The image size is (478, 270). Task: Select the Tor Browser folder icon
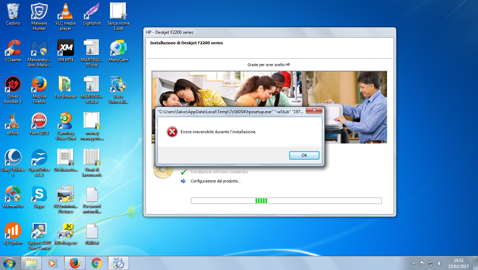[x=65, y=88]
